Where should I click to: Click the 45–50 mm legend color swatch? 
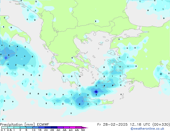pyautogui.click(x=79, y=128)
